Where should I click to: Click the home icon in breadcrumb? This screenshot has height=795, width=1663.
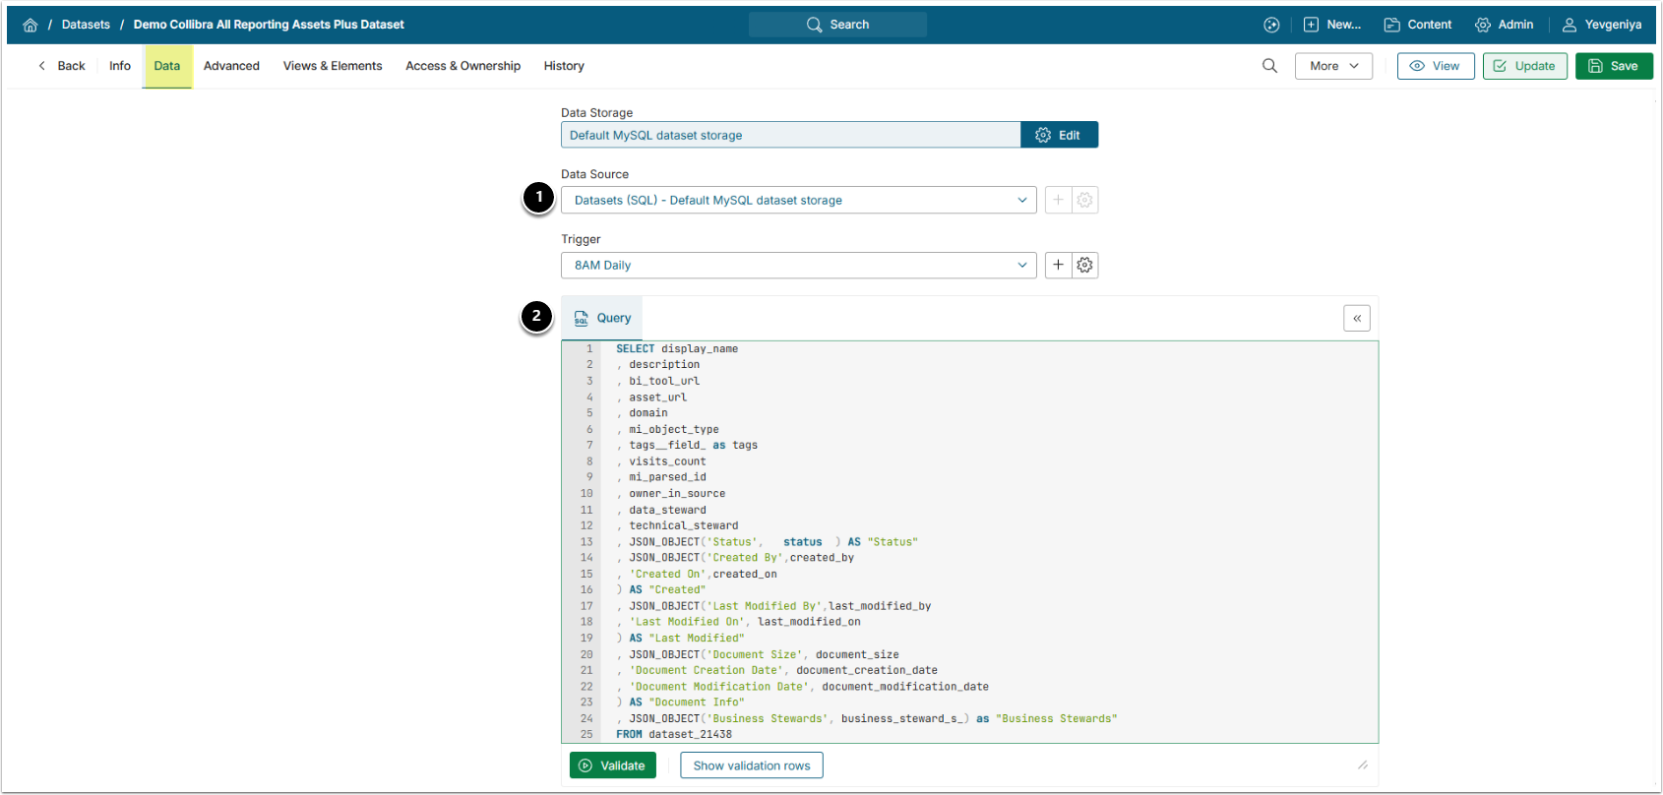(x=31, y=25)
